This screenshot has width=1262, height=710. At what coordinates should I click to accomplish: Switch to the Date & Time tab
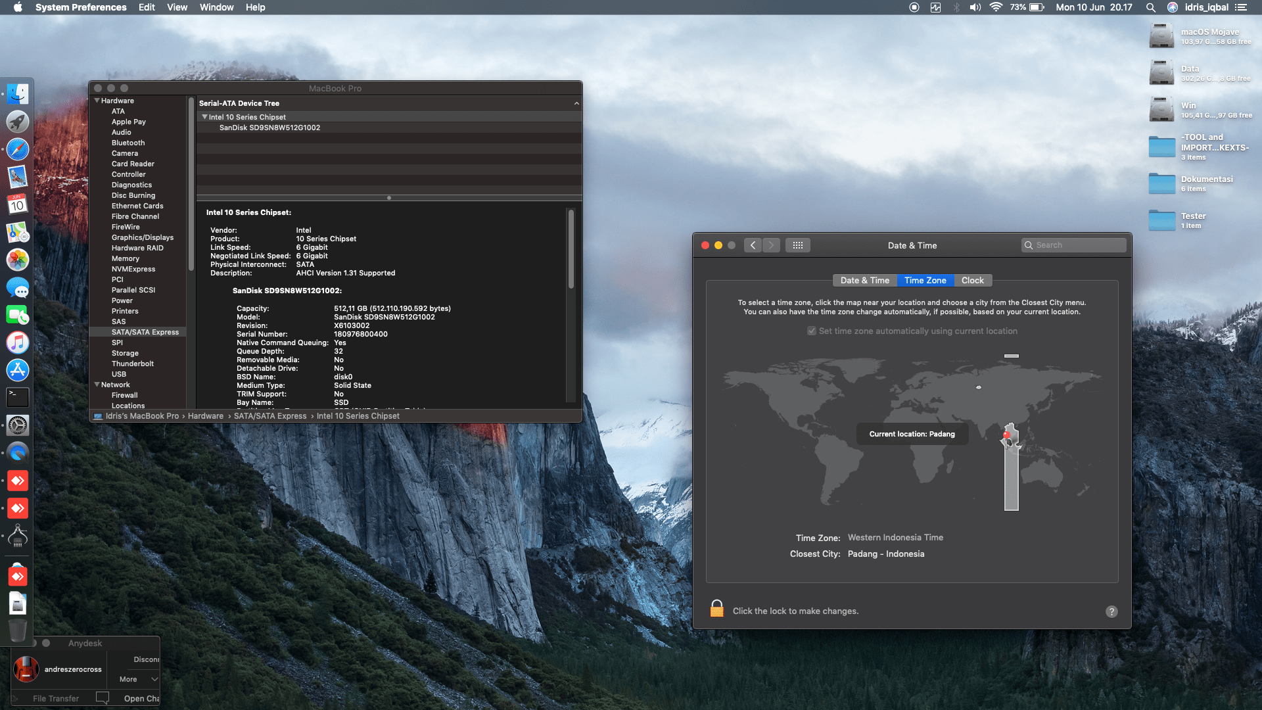click(864, 280)
